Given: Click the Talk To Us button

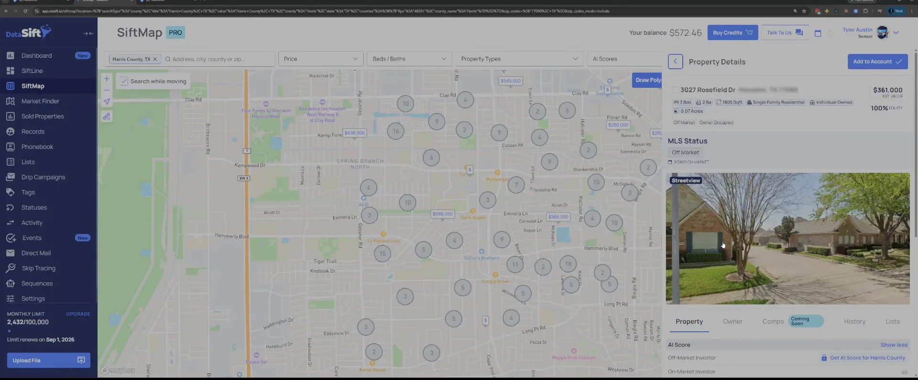Looking at the screenshot, I should (785, 32).
